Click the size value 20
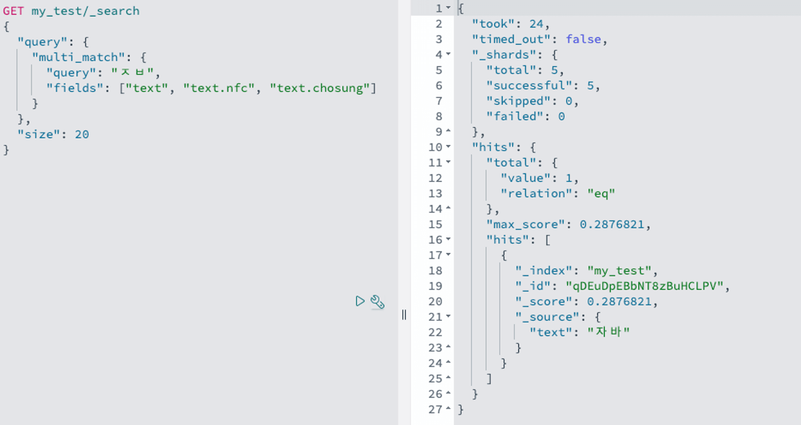This screenshot has height=425, width=801. [x=82, y=134]
